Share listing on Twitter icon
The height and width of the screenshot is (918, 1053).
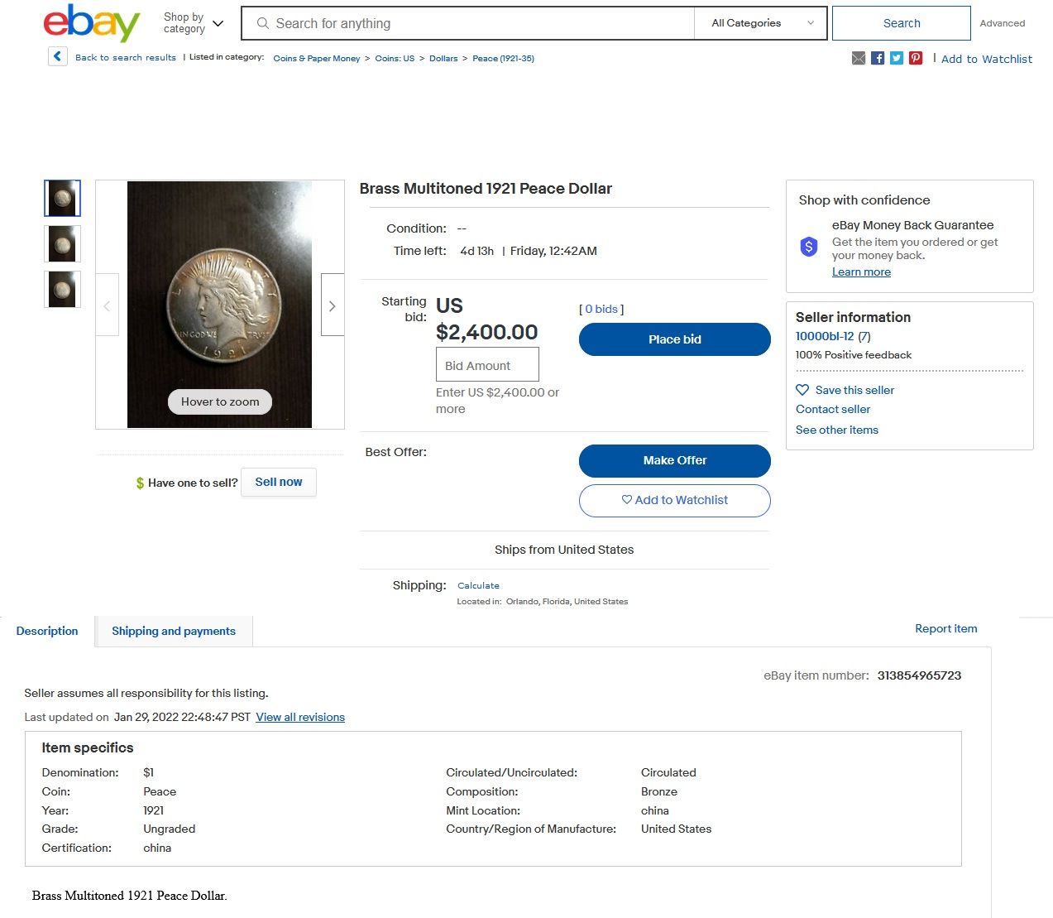(897, 58)
